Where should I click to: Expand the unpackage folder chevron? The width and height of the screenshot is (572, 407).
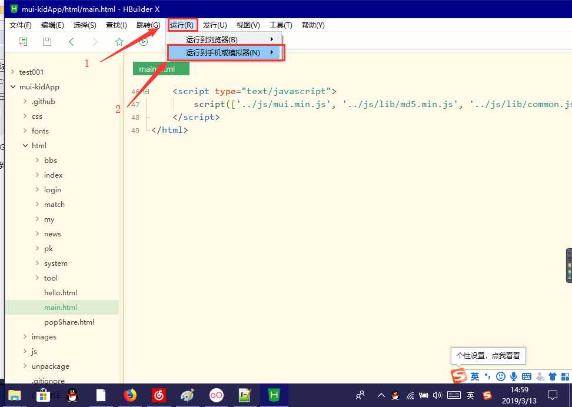(x=25, y=366)
